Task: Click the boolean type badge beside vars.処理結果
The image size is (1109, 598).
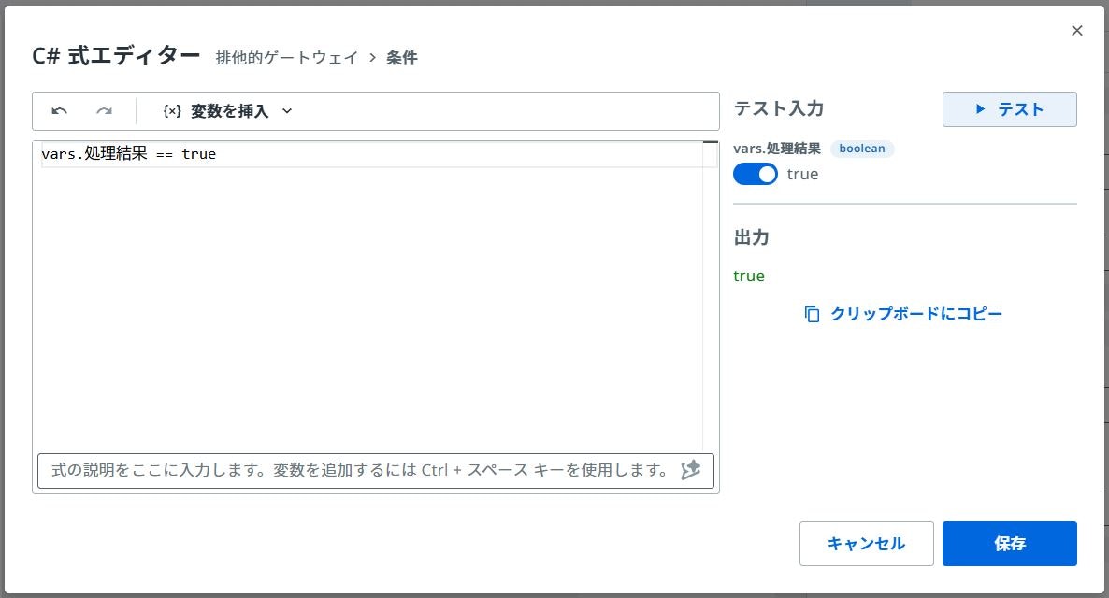Action: point(861,149)
